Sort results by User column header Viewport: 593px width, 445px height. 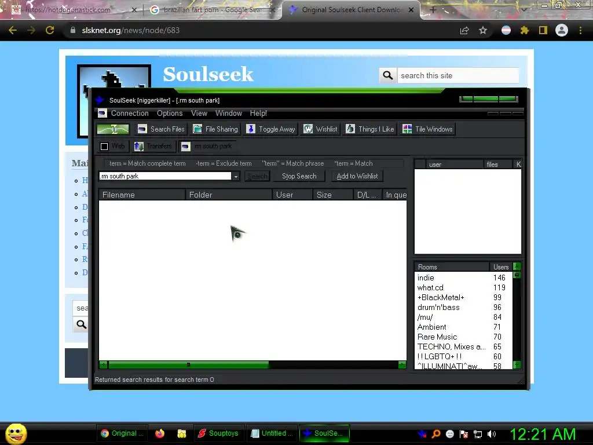292,195
